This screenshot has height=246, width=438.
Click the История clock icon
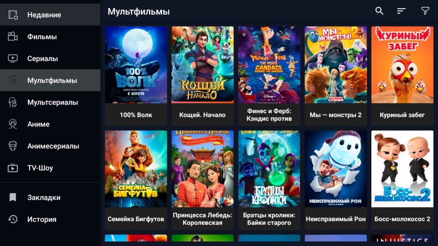13,219
